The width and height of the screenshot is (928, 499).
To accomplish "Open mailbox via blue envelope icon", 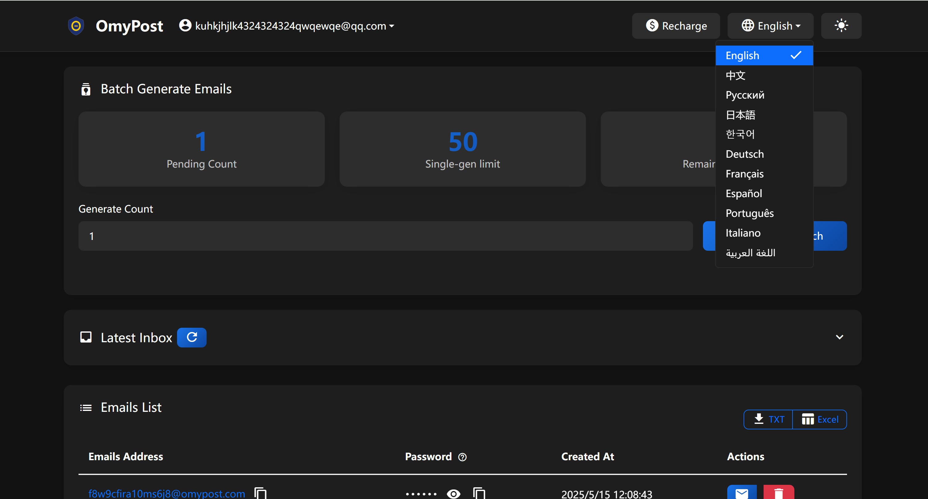I will [741, 493].
